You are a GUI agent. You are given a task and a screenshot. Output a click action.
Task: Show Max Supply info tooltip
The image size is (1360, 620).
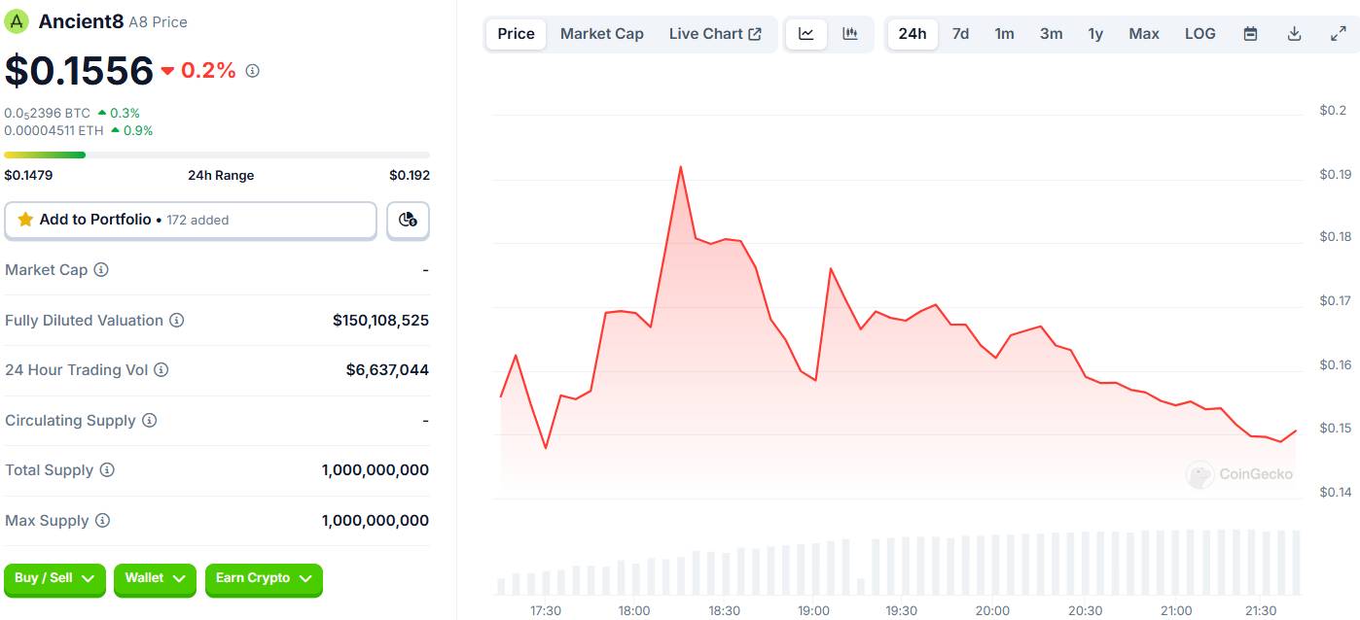(x=103, y=521)
